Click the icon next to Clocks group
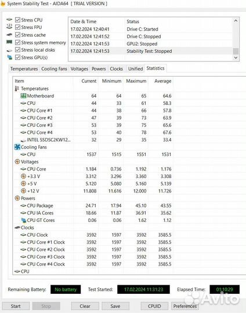The image size is (246, 313). click(x=17, y=227)
